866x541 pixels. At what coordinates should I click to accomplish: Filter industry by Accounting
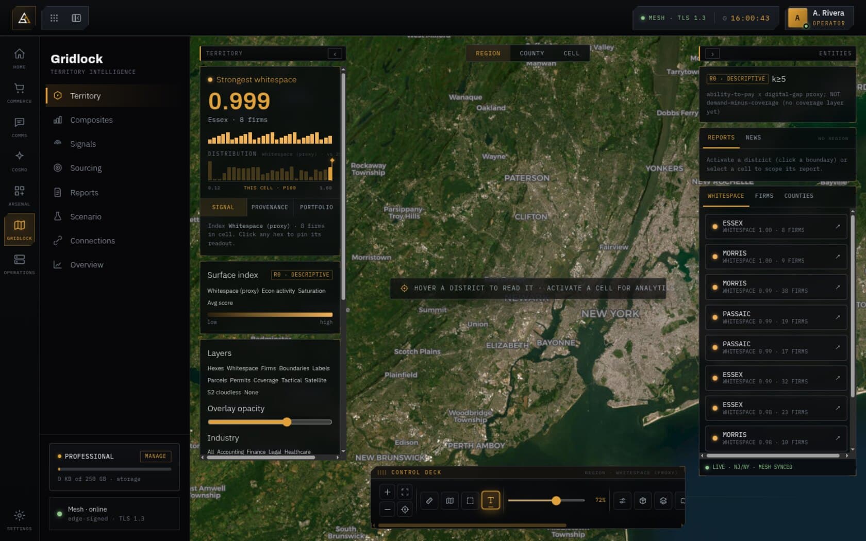point(230,452)
